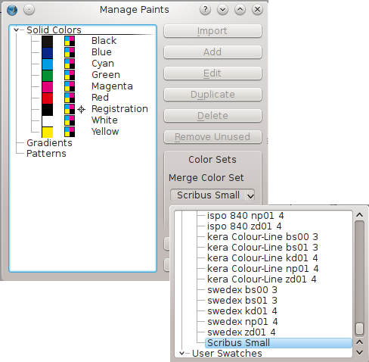The height and width of the screenshot is (362, 369).
Task: Click the scroll up arrow at list top
Action: [360, 215]
